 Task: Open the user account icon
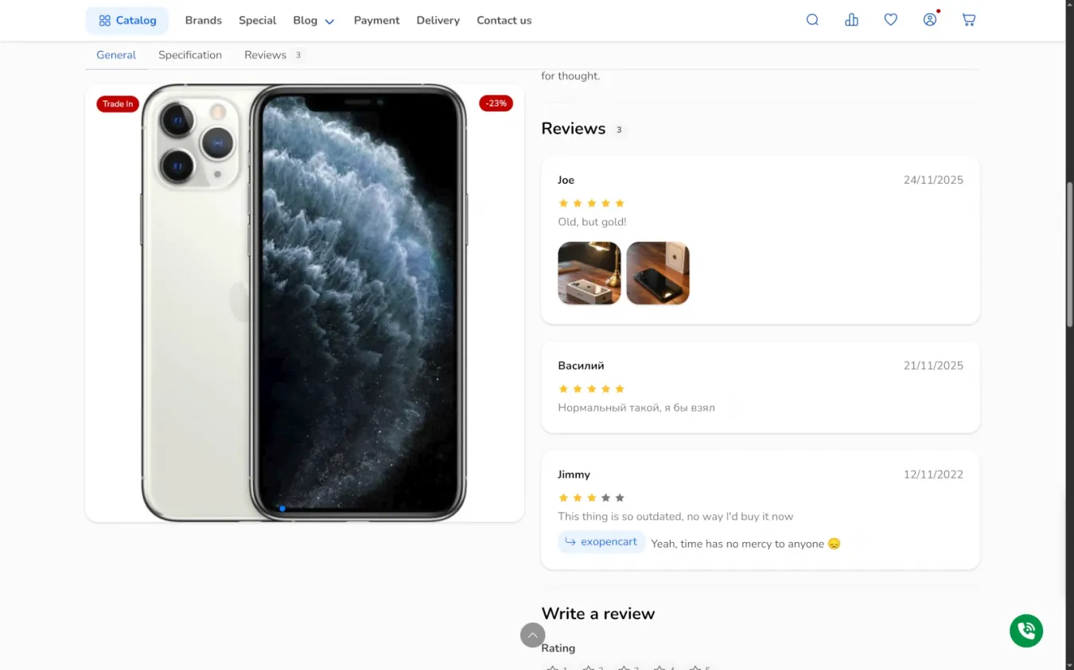point(930,20)
